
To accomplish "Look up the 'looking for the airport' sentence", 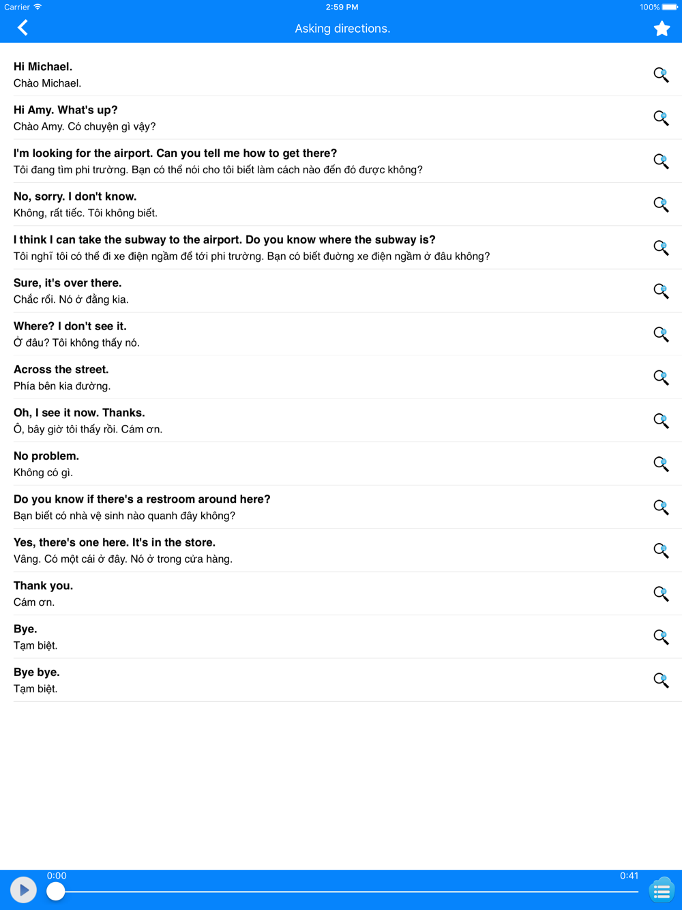I will click(x=661, y=161).
